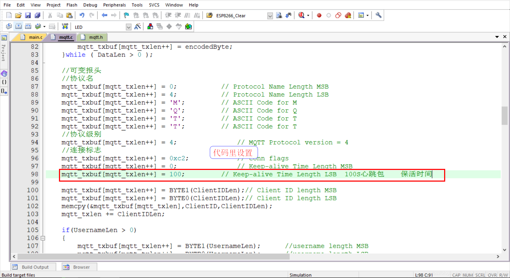Rebuild all target files
This screenshot has height=278, width=510.
(x=28, y=26)
